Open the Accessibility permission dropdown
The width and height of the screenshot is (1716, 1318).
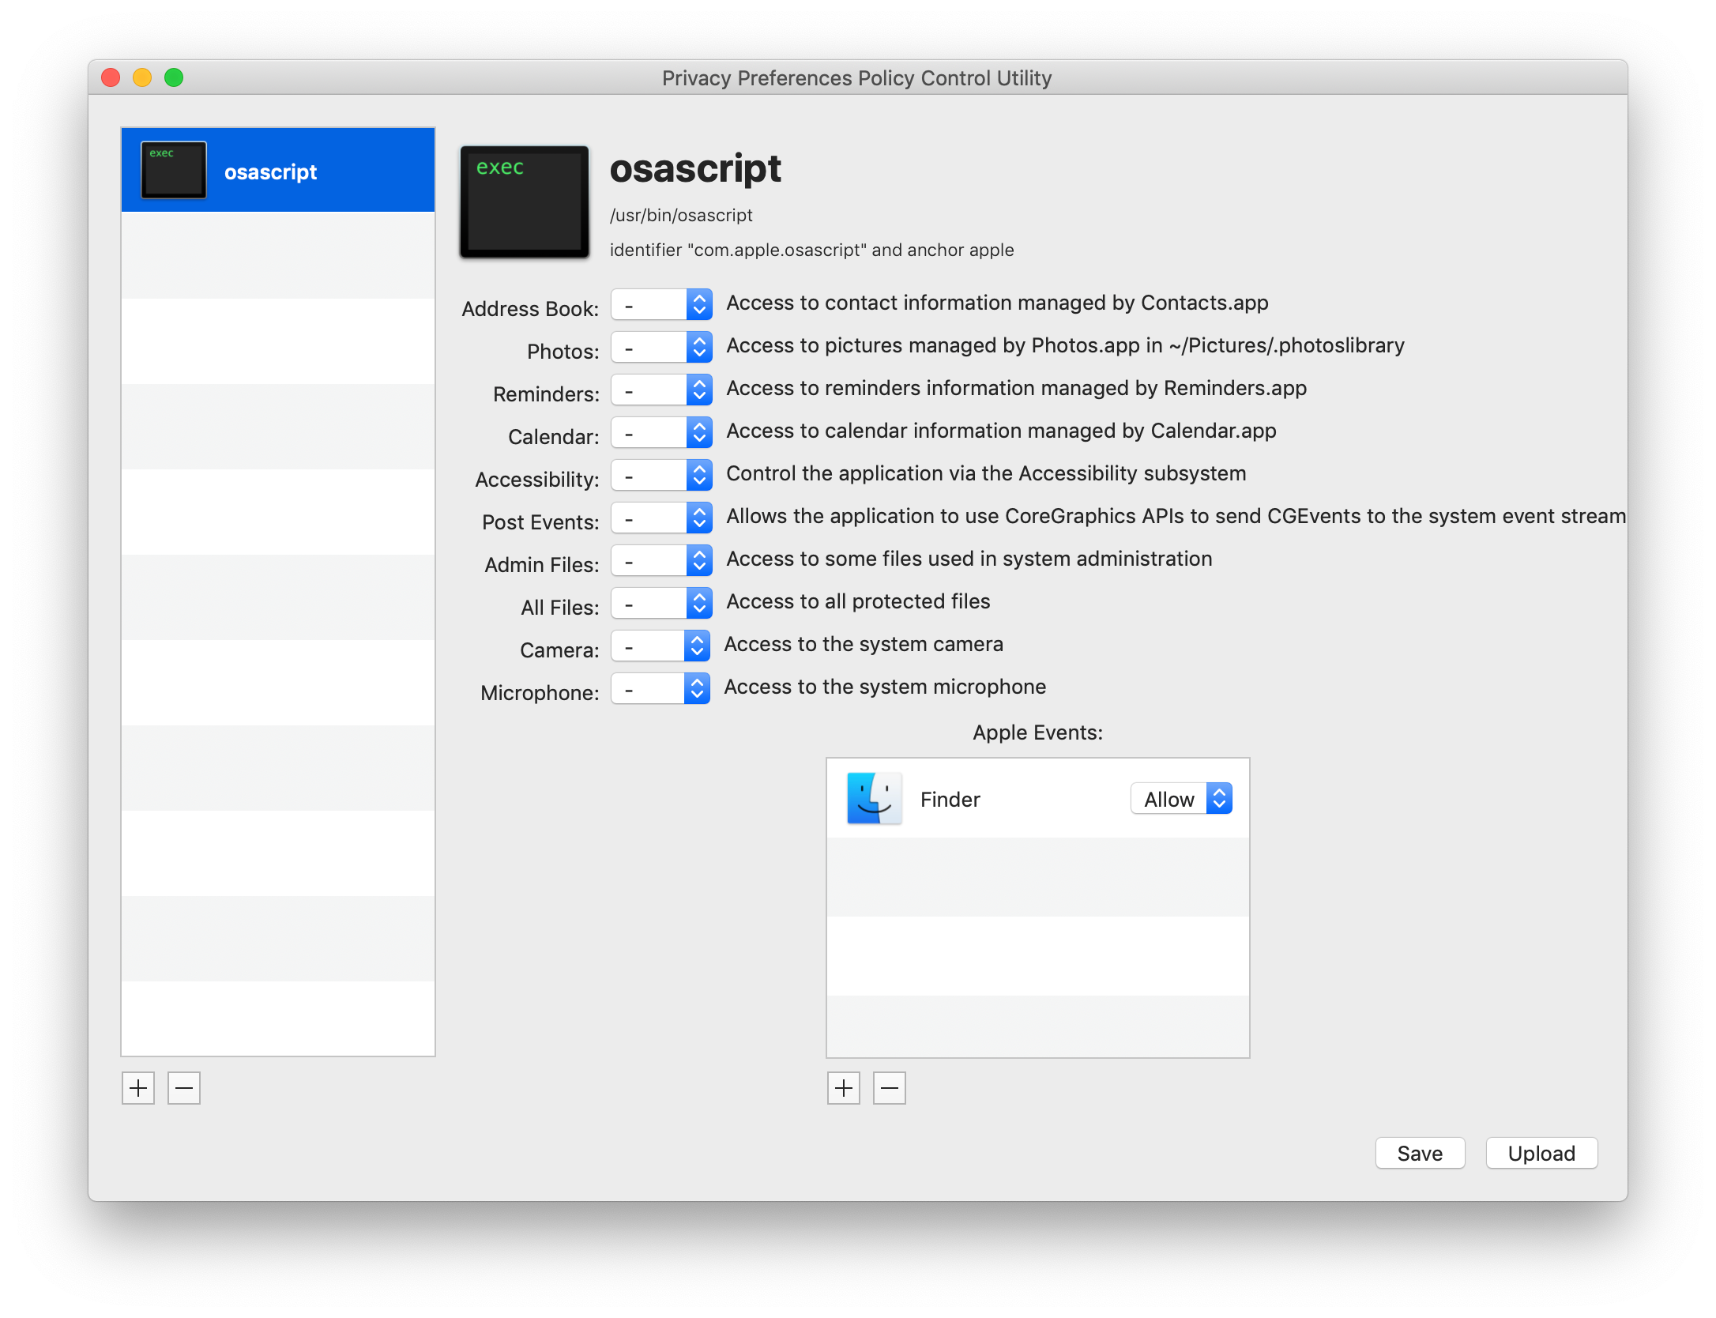661,475
